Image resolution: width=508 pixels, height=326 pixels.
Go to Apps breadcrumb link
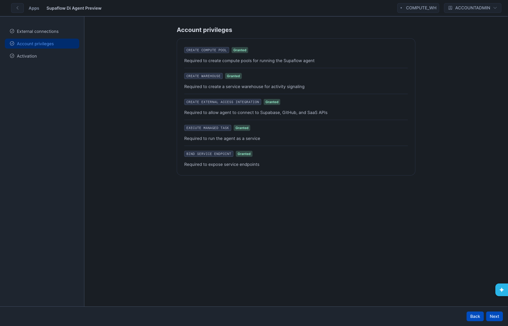point(34,8)
